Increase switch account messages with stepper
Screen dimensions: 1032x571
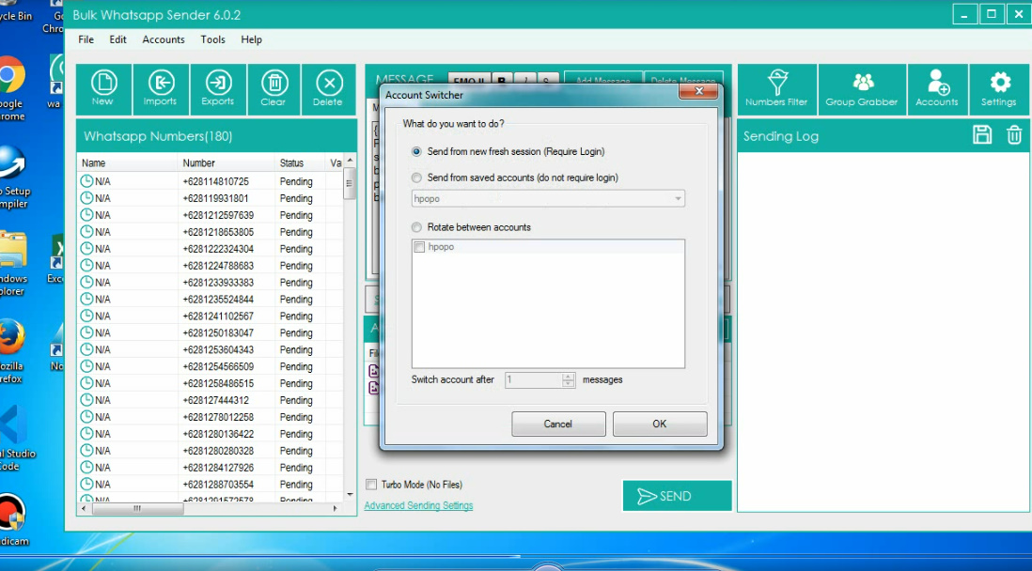click(x=568, y=377)
